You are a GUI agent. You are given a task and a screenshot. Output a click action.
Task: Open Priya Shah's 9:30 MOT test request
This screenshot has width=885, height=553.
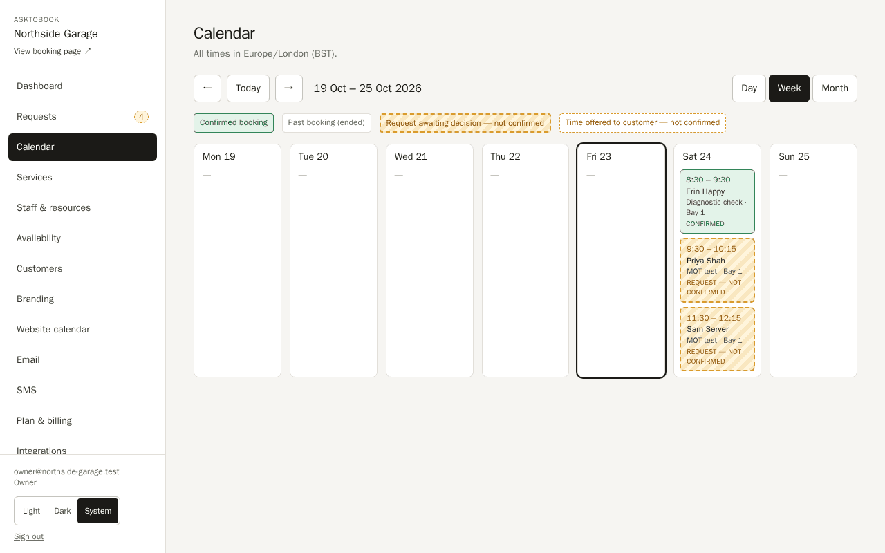pyautogui.click(x=717, y=270)
